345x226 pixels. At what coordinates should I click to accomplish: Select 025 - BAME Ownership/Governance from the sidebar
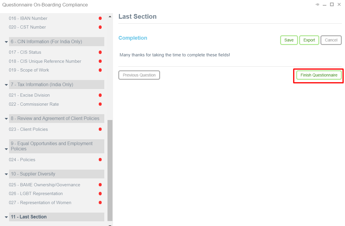click(x=44, y=185)
